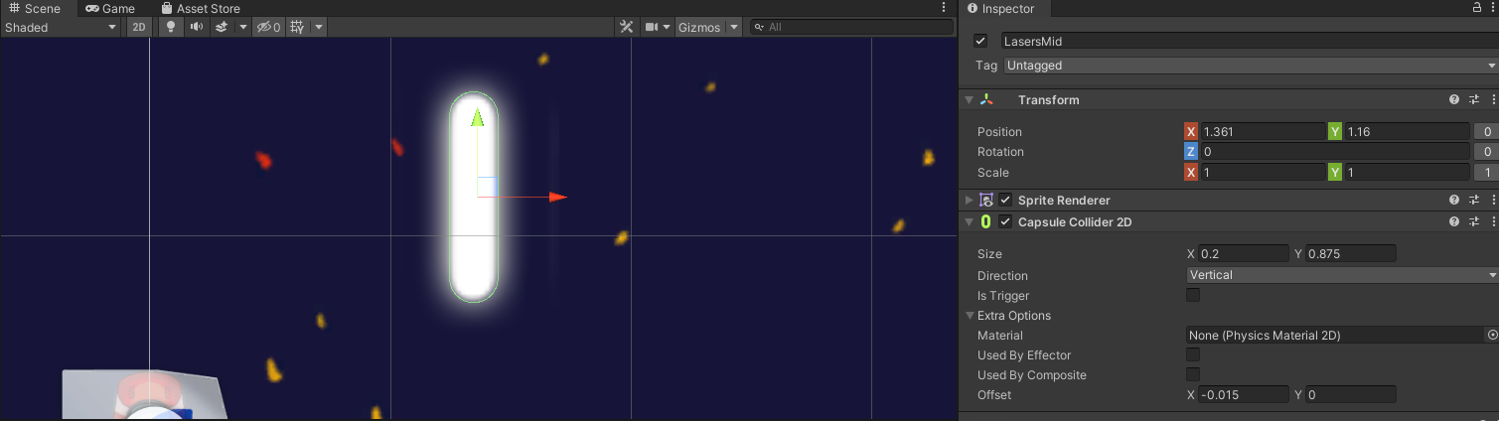This screenshot has height=421, width=1499.
Task: Collapse the Transform component
Action: tap(969, 99)
